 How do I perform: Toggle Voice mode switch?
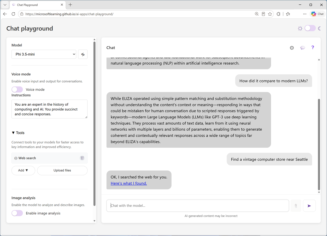(17, 89)
